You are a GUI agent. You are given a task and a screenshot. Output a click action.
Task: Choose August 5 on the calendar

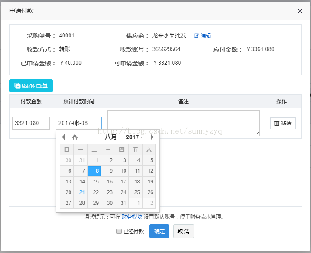point(149,160)
